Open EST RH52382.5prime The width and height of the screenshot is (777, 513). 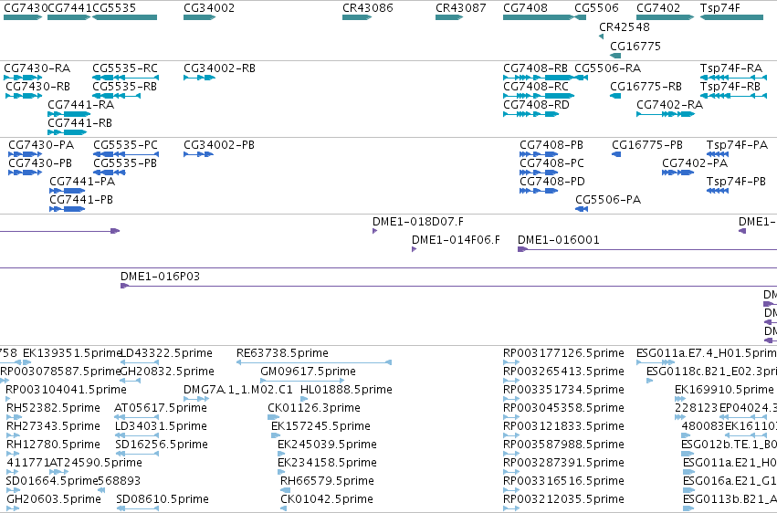point(53,409)
